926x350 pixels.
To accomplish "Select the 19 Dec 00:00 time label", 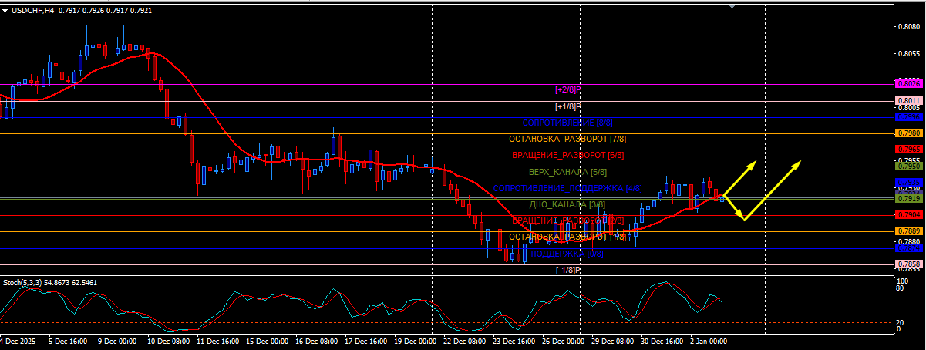I will tap(416, 341).
